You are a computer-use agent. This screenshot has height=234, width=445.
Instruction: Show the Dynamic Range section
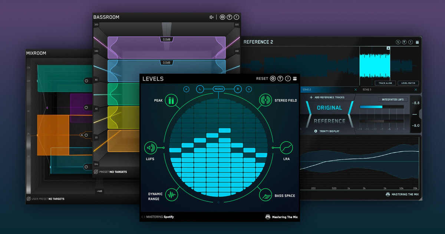(x=171, y=194)
